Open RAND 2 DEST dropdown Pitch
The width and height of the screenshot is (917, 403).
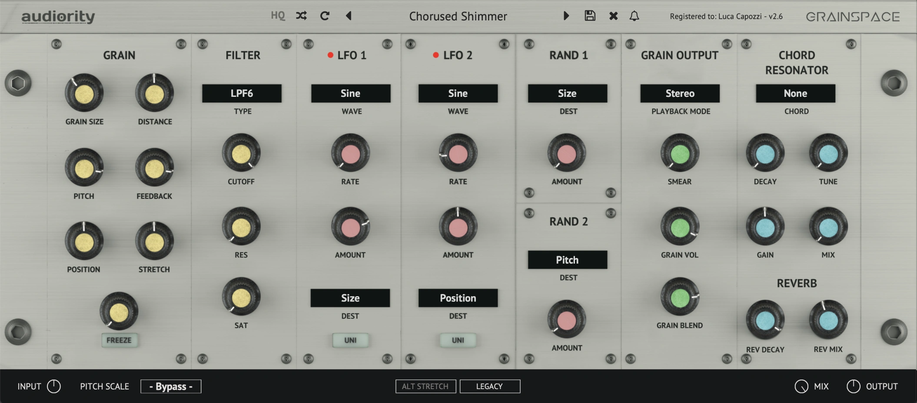tap(568, 260)
